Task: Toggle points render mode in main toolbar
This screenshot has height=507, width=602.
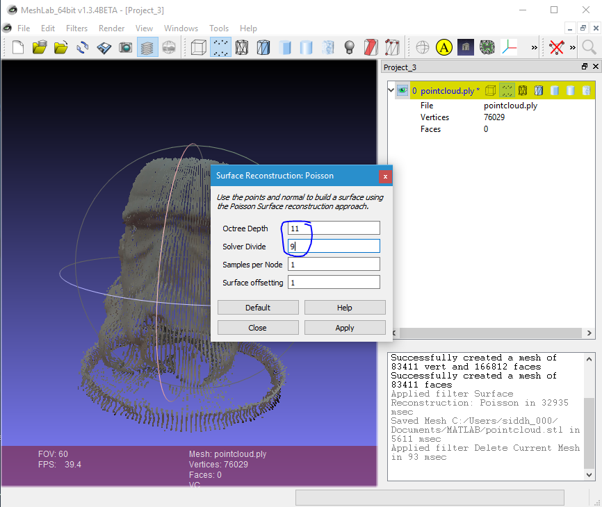Action: click(220, 47)
